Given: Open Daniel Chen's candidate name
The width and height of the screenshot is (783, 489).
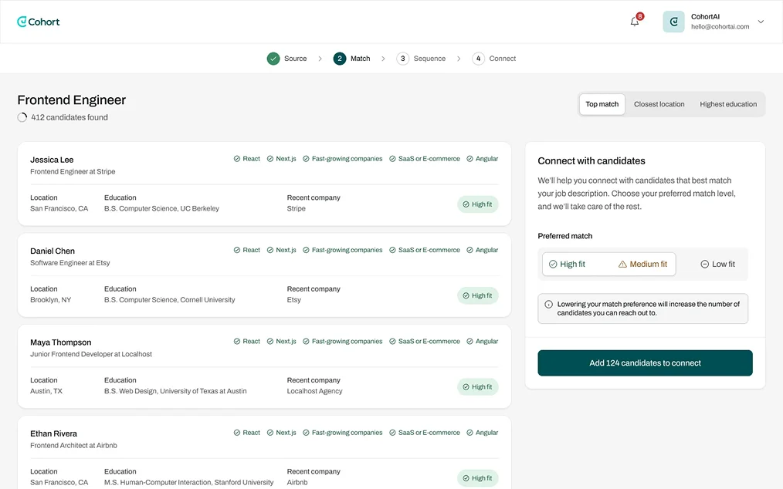Looking at the screenshot, I should [53, 251].
